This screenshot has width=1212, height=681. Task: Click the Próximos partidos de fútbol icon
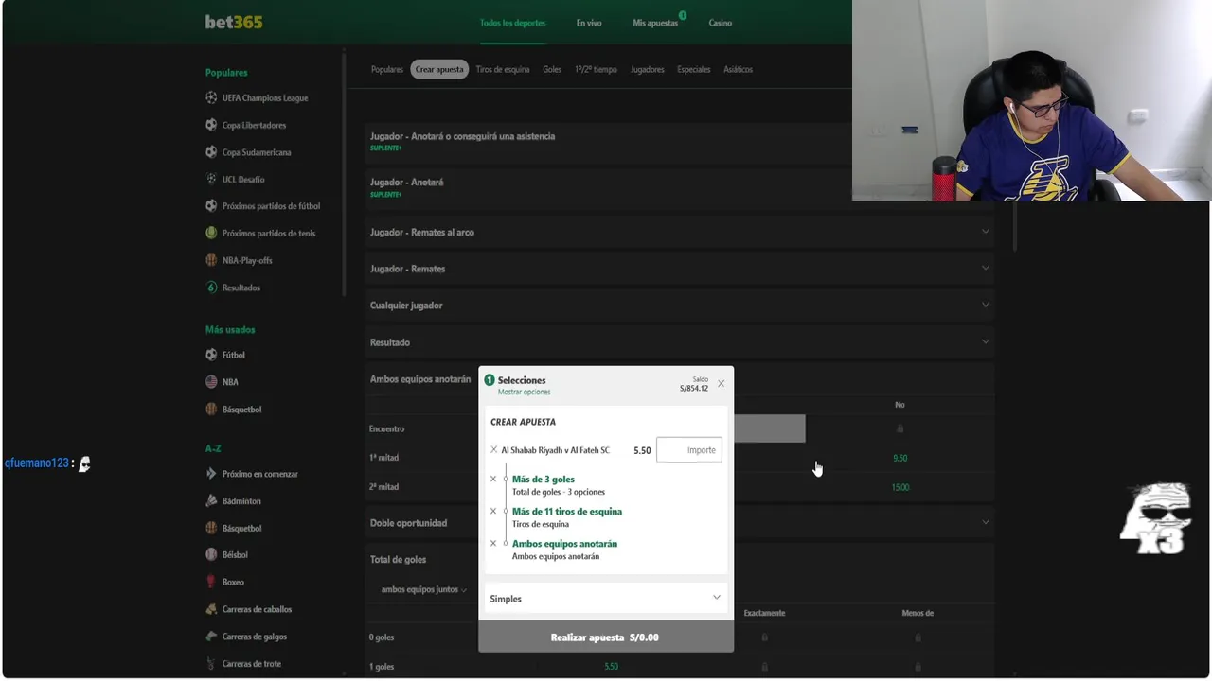tap(211, 205)
